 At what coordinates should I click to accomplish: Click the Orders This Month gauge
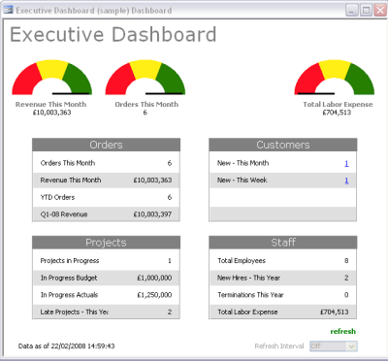145,78
